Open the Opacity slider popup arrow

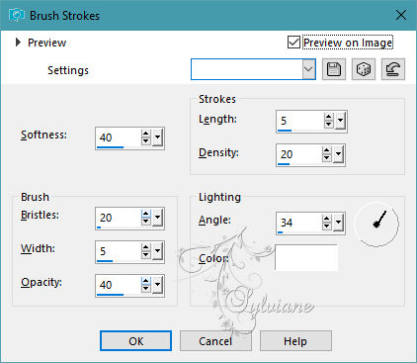(x=158, y=285)
